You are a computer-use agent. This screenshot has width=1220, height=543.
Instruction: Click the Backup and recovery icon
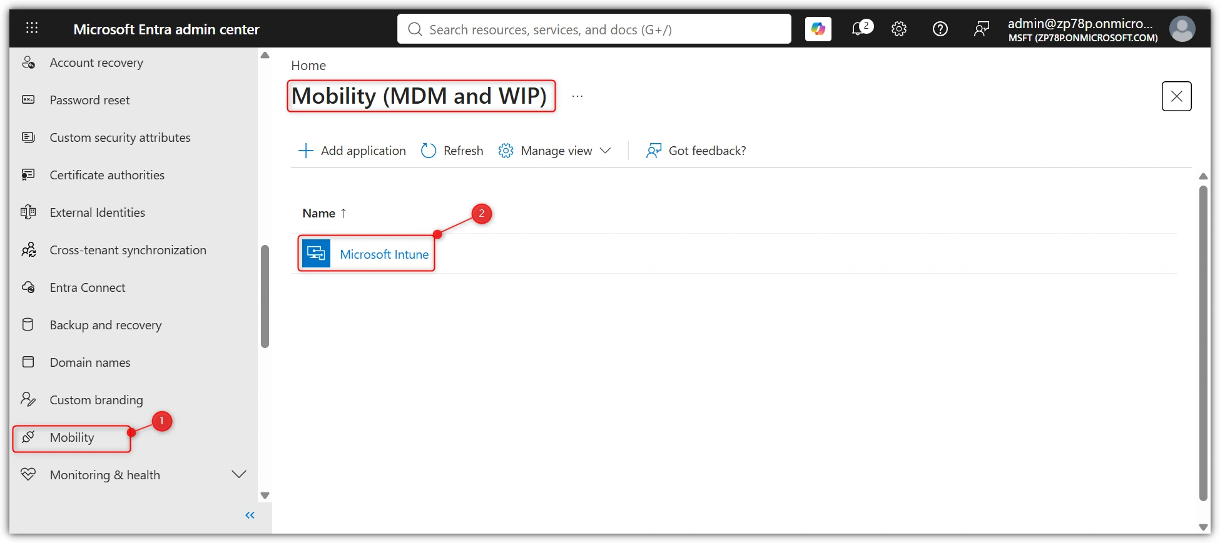point(28,325)
